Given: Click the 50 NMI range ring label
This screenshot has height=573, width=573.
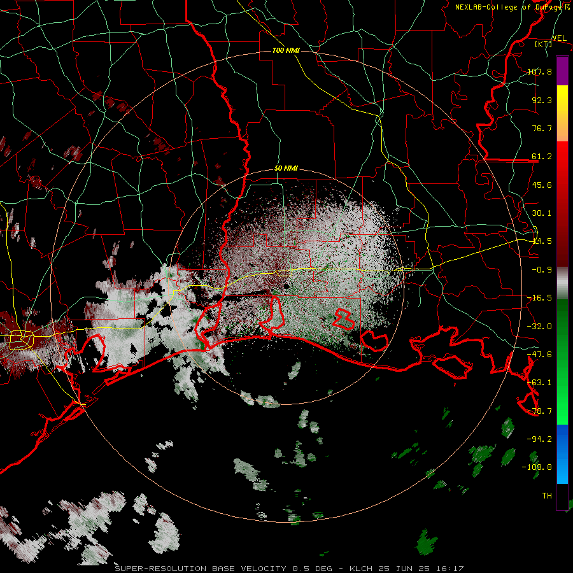Looking at the screenshot, I should [x=286, y=169].
